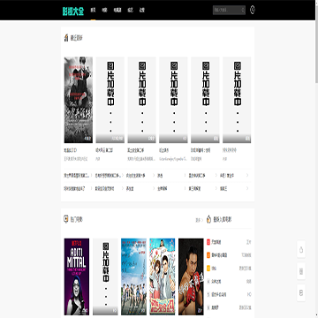Open the third navigation tab in header
The image size is (318, 318).
[x=117, y=11]
